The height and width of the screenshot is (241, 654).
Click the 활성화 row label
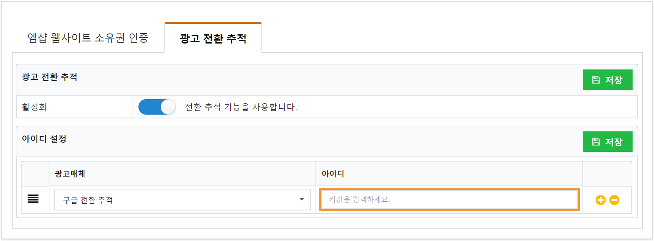click(34, 107)
